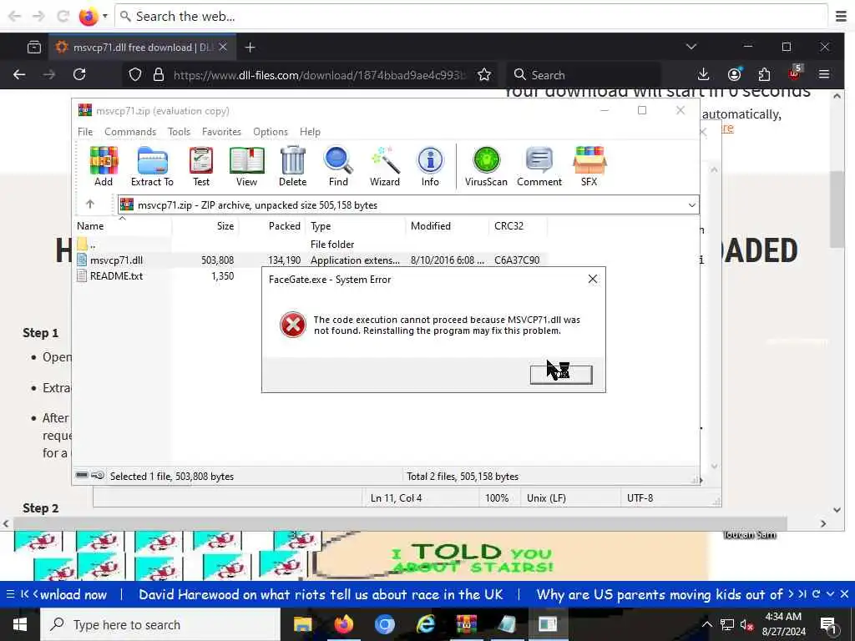Viewport: 855px width, 641px height.
Task: Click the View file icon in WinRAR
Action: [246, 166]
